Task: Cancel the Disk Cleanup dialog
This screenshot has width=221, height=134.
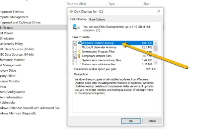Action: [x=152, y=121]
